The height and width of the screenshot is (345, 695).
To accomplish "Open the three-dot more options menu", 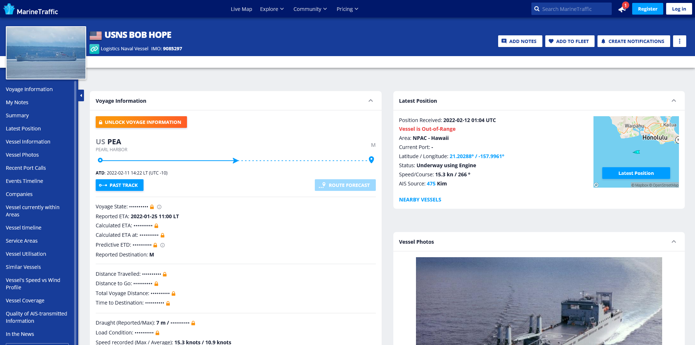I will pos(679,41).
